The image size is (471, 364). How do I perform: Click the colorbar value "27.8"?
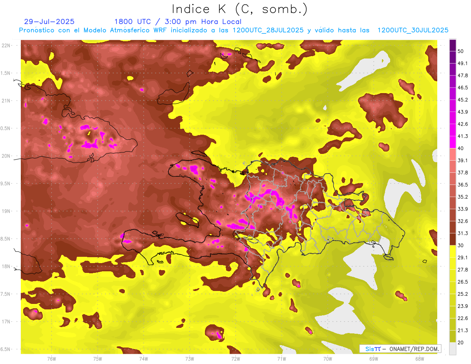(x=463, y=270)
